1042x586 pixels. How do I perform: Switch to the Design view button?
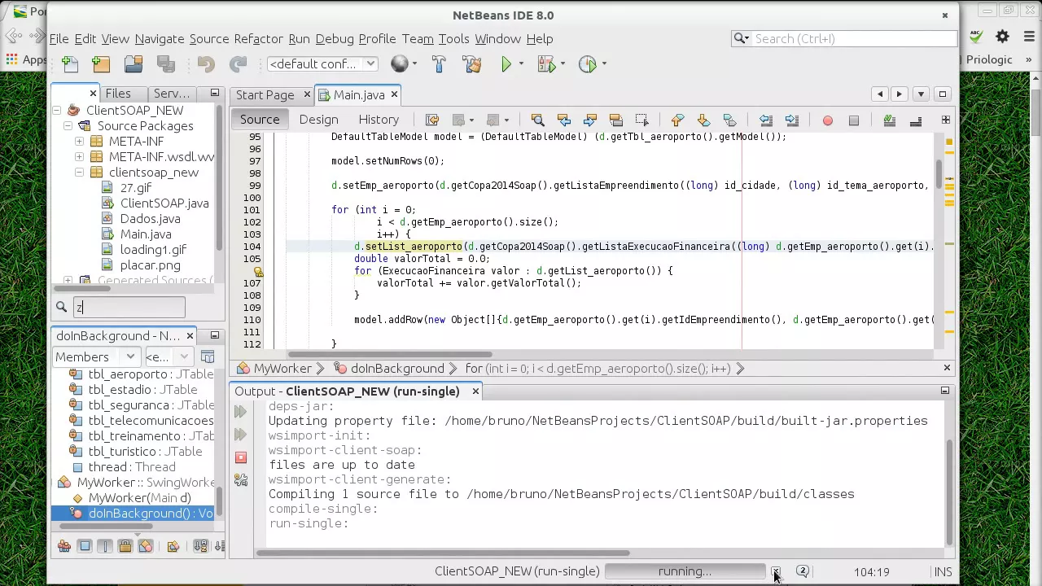click(318, 120)
